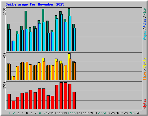Image resolution: width=148 pixels, height=116 pixels.
Task: Click day 17 label on the x-axis
Action: [x=78, y=113]
